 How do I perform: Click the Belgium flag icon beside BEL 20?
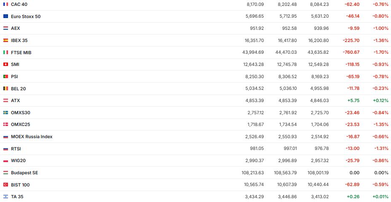coord(5,89)
